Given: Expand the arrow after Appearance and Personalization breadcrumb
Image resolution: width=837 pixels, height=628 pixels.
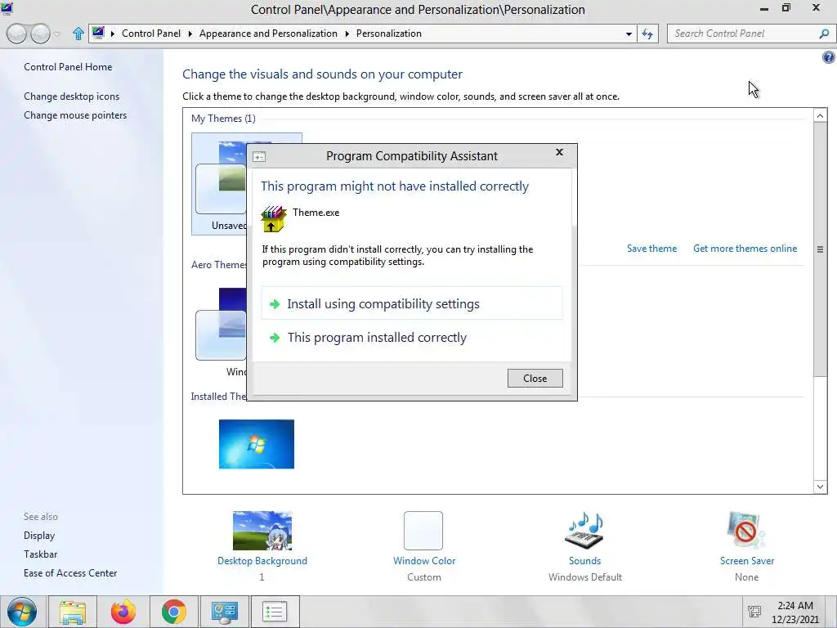Looking at the screenshot, I should pyautogui.click(x=347, y=34).
